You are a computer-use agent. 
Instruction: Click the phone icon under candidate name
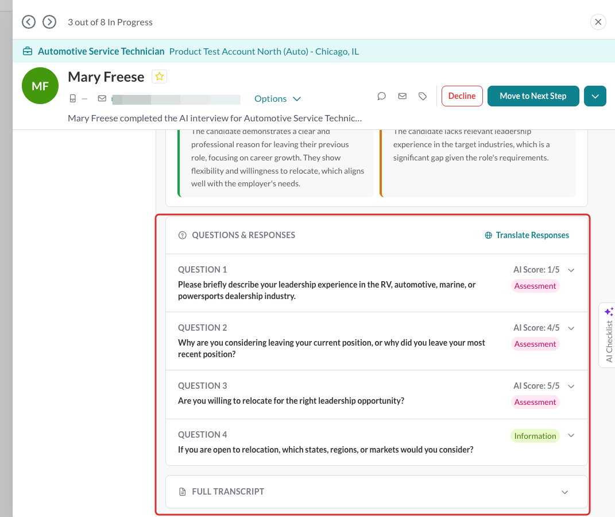point(72,98)
